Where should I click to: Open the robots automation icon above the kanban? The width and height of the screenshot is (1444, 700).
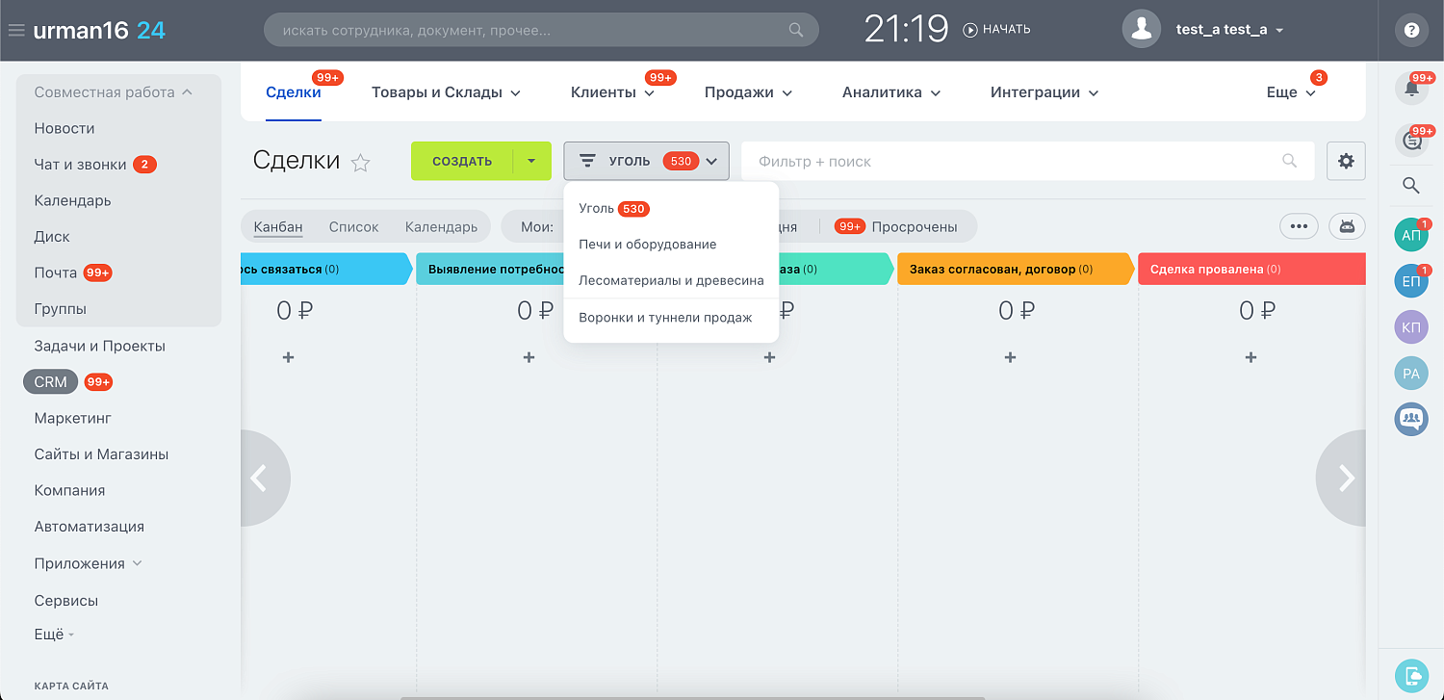tap(1347, 225)
